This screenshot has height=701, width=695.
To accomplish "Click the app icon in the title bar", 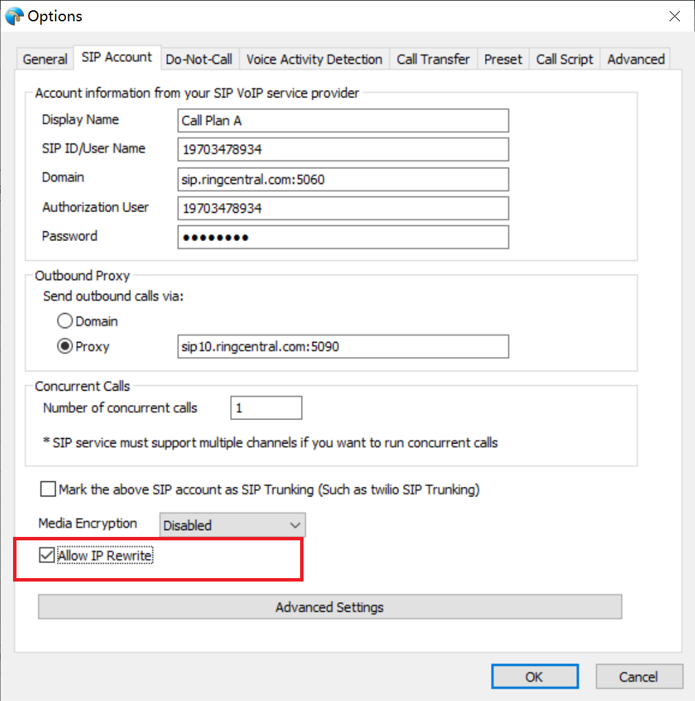I will click(x=14, y=15).
